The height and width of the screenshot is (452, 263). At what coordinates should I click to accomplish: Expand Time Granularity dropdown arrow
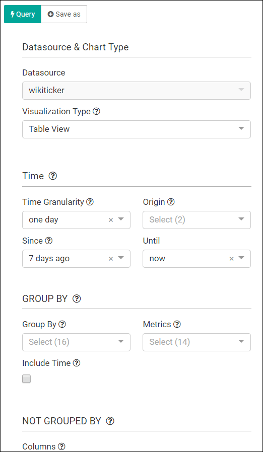click(x=121, y=219)
